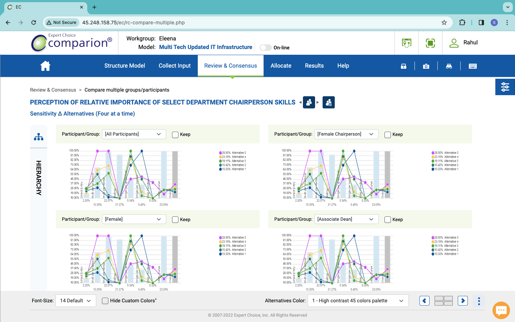
Task: Go to previous objective with left triangle
Action: pos(300,102)
